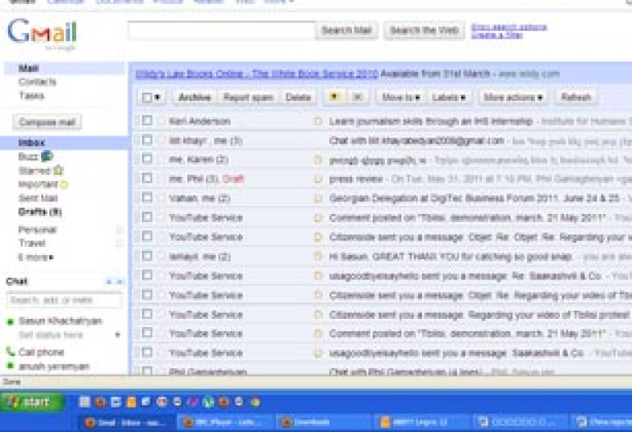Open the White Book Service ad link
Screen dimensions: 632x432
coord(256,74)
